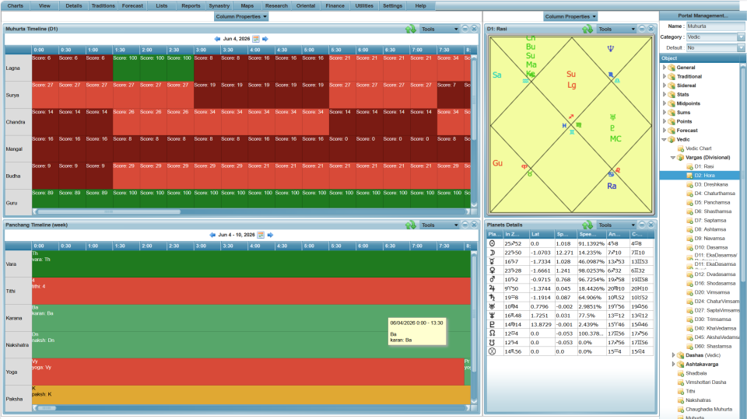
Task: Expand the Dashas (Vedic) node
Action: pyautogui.click(x=673, y=355)
